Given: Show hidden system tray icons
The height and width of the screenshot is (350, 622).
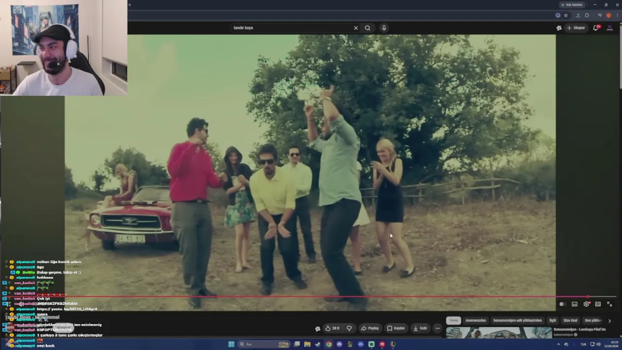Looking at the screenshot, I should (559, 344).
